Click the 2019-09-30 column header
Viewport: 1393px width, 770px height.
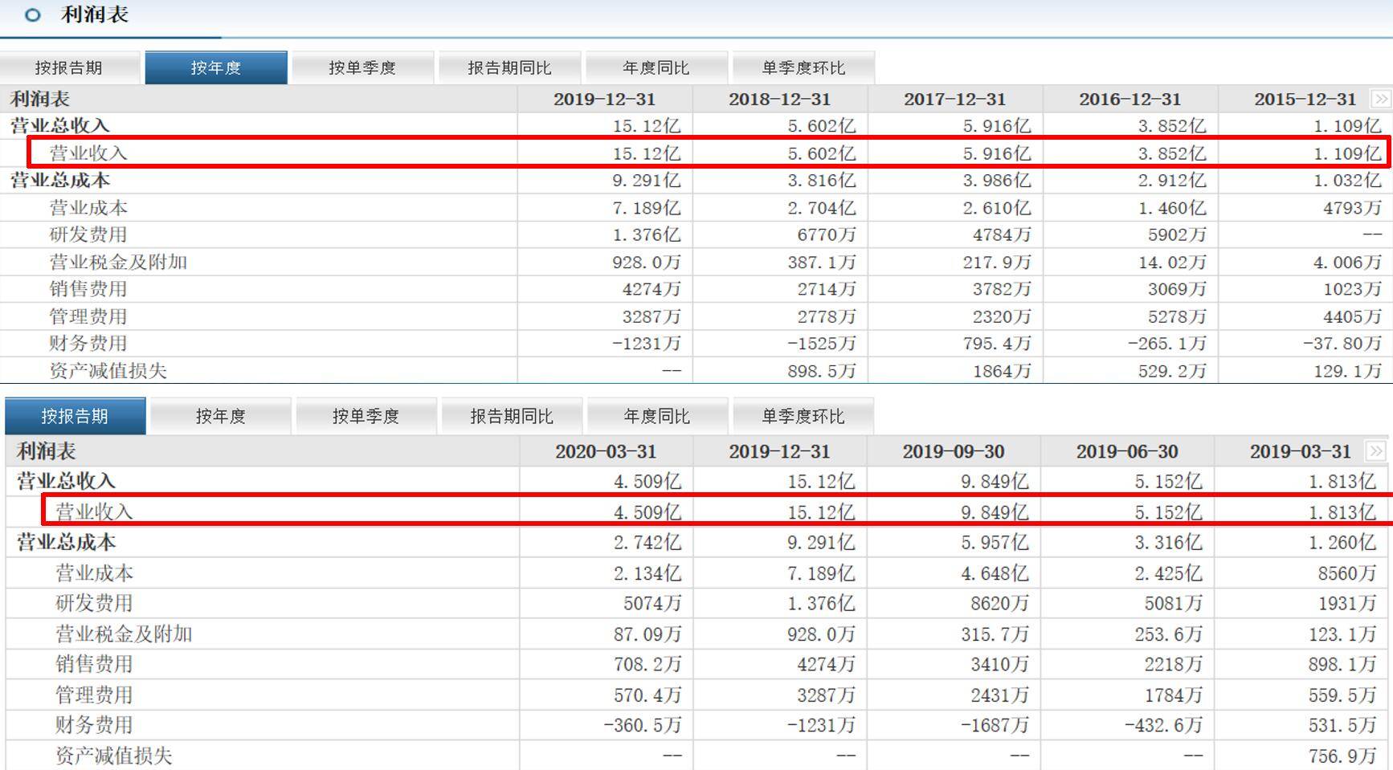tap(954, 451)
